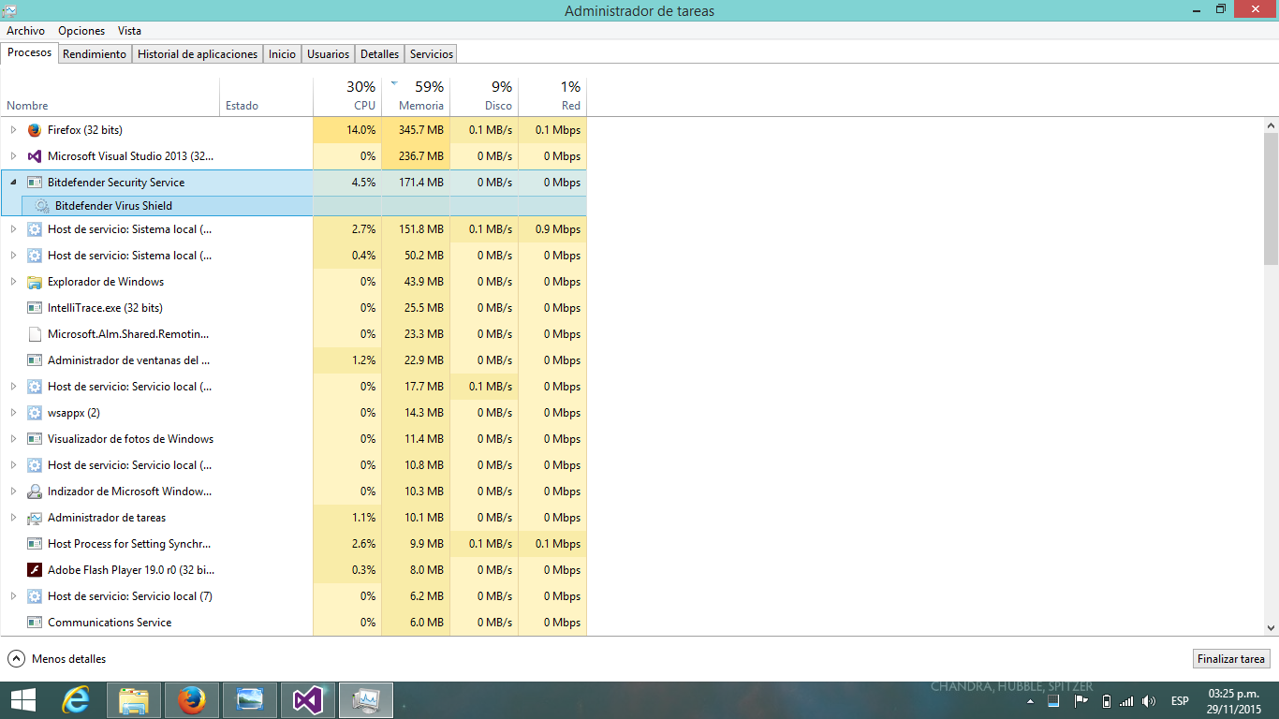Viewport: 1279px width, 719px height.
Task: Expand the Host de servicio row using 151.8 MB
Action: (x=13, y=229)
